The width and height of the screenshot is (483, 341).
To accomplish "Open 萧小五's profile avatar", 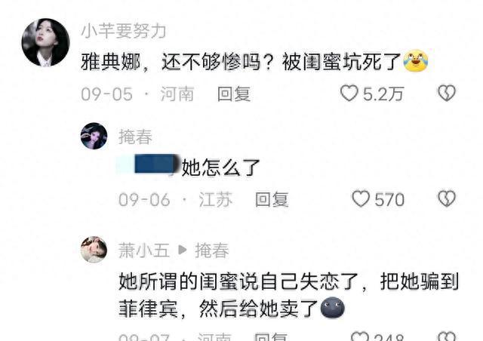I will coord(94,250).
